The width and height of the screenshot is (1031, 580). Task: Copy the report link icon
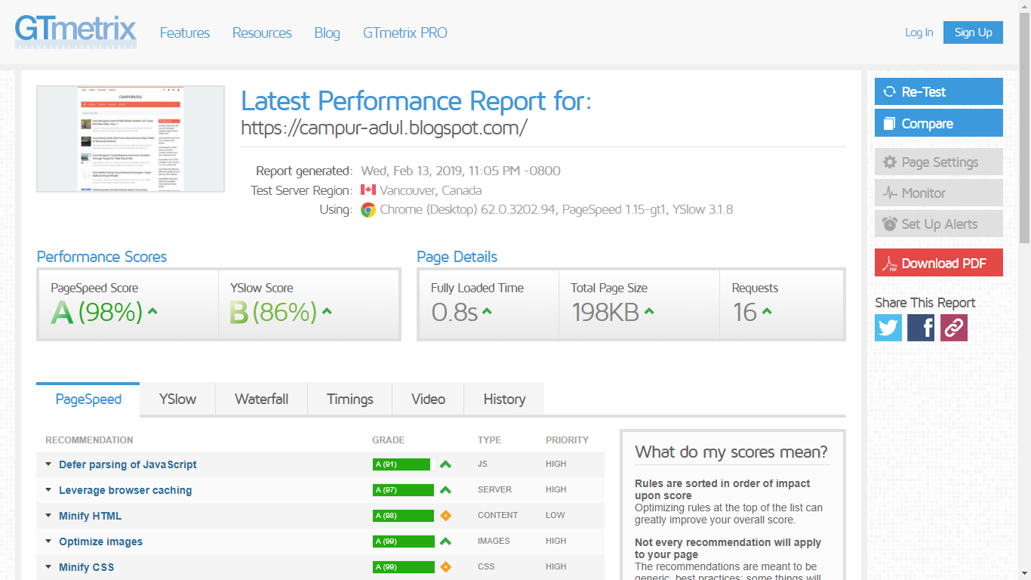pyautogui.click(x=954, y=328)
